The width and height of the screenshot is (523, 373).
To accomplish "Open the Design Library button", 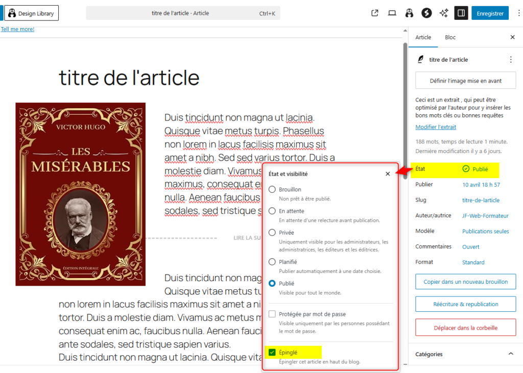I will [31, 13].
